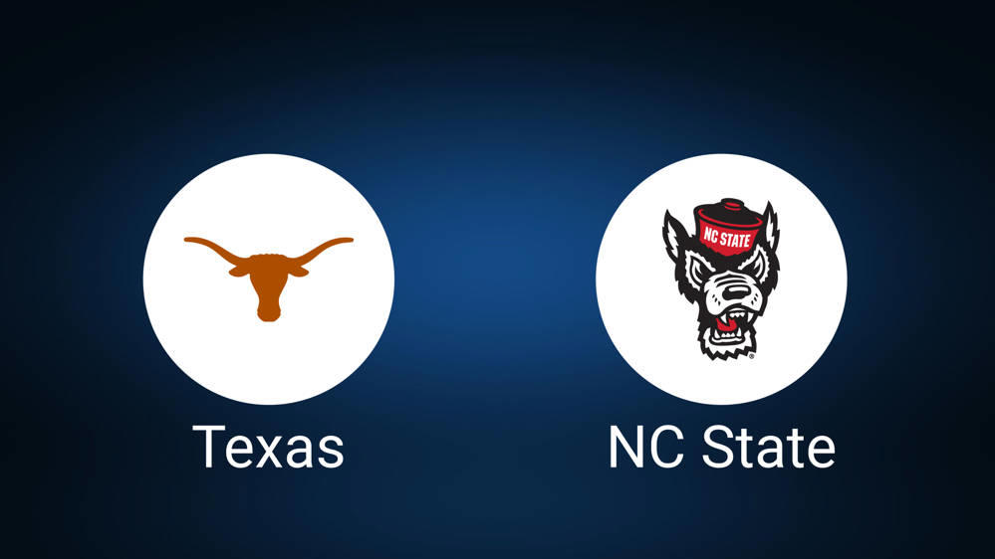
Task: Click the Texas Longhorns logo
Action: pos(269,279)
